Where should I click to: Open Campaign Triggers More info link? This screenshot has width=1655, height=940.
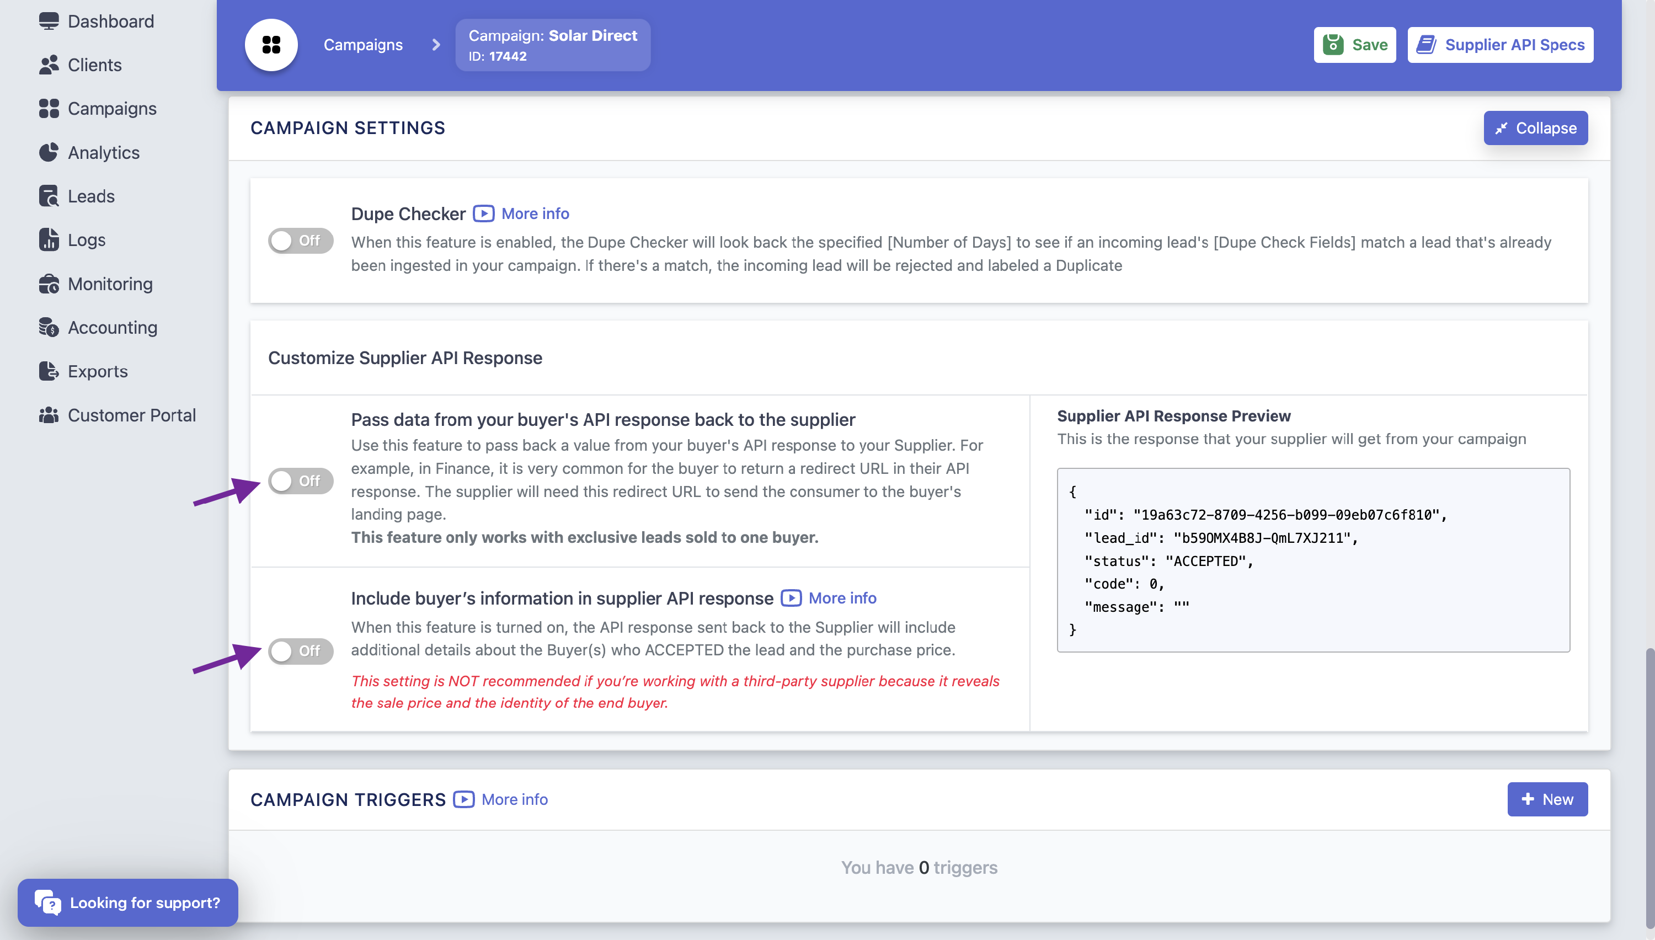(515, 800)
